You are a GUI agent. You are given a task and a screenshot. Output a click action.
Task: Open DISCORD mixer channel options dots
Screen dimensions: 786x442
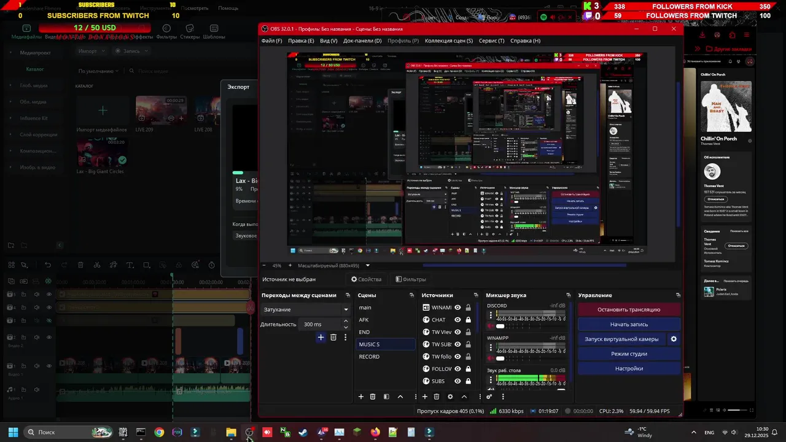[x=491, y=315]
